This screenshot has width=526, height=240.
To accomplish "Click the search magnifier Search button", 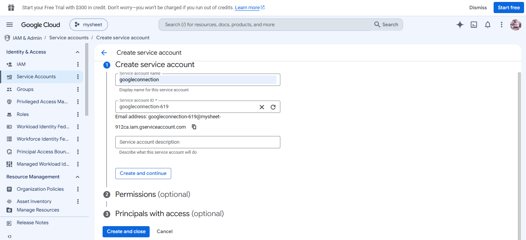I will pos(386,25).
